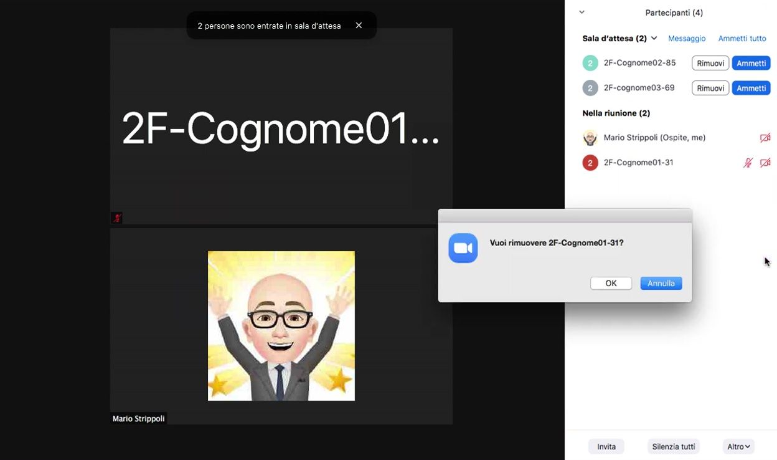Image resolution: width=777 pixels, height=460 pixels.
Task: Click the gray avatar of 2F-cognome03-69
Action: (x=590, y=88)
